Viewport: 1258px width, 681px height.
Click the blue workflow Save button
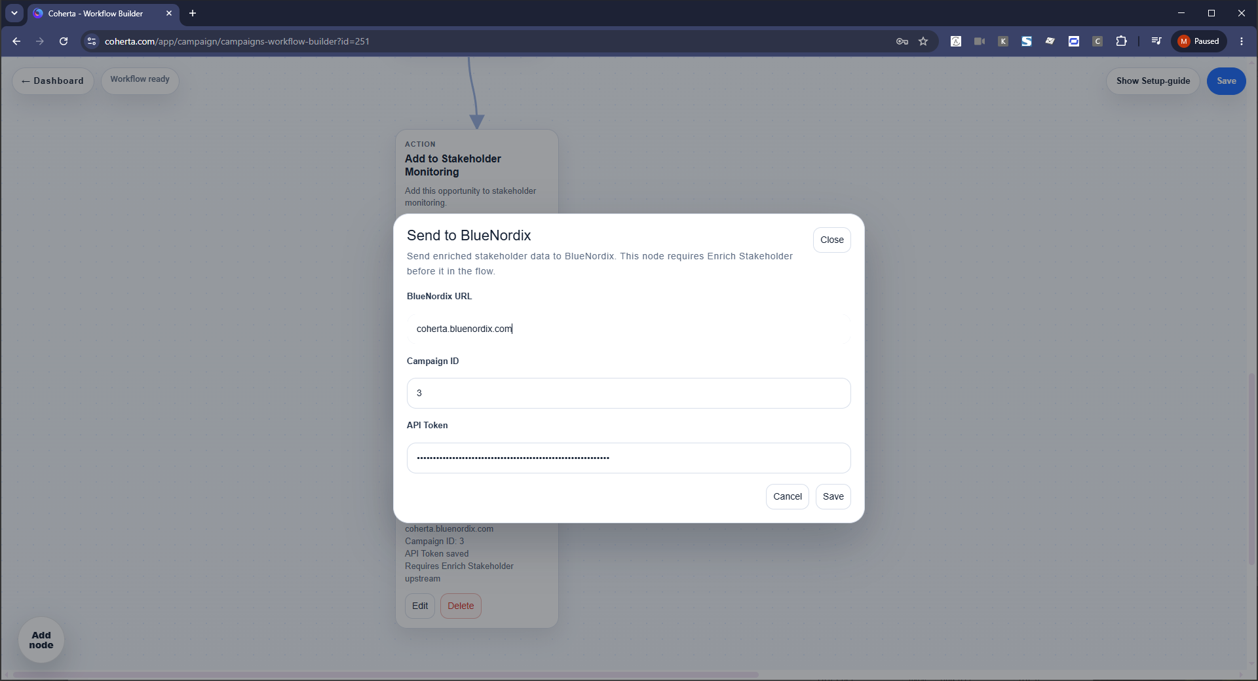[1226, 81]
